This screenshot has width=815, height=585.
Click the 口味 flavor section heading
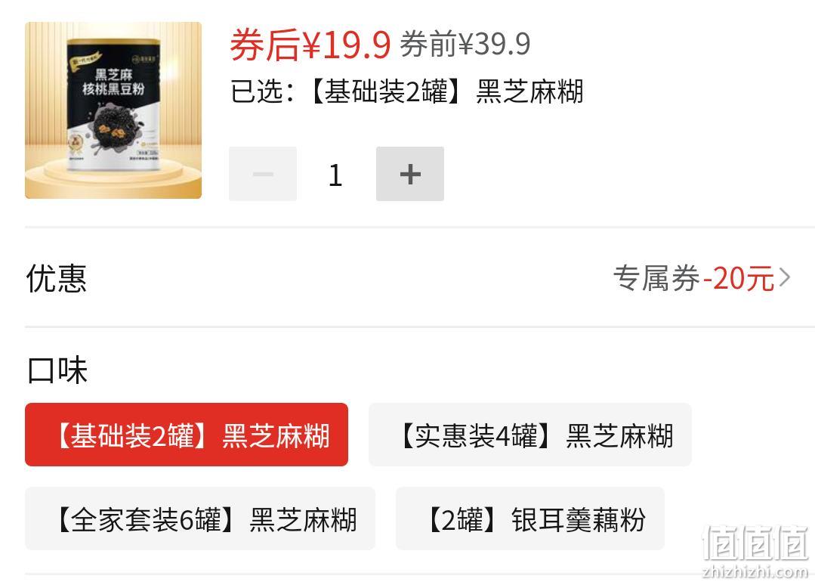pyautogui.click(x=57, y=370)
